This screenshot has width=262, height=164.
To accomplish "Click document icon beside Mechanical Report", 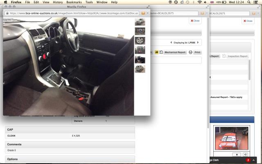I will coord(161,52).
